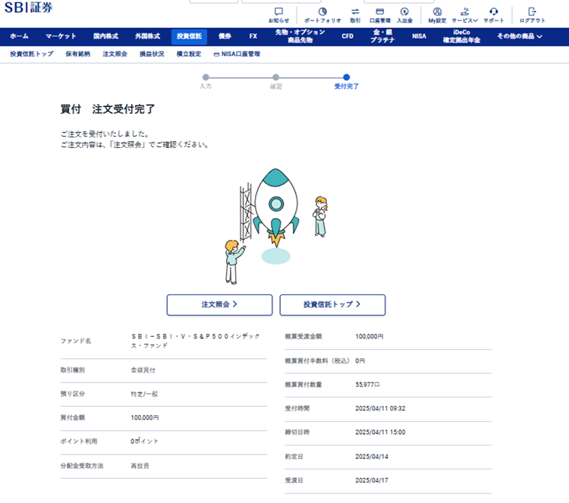
Task: Go to 投資信託トップ submenu link
Action: (x=32, y=54)
